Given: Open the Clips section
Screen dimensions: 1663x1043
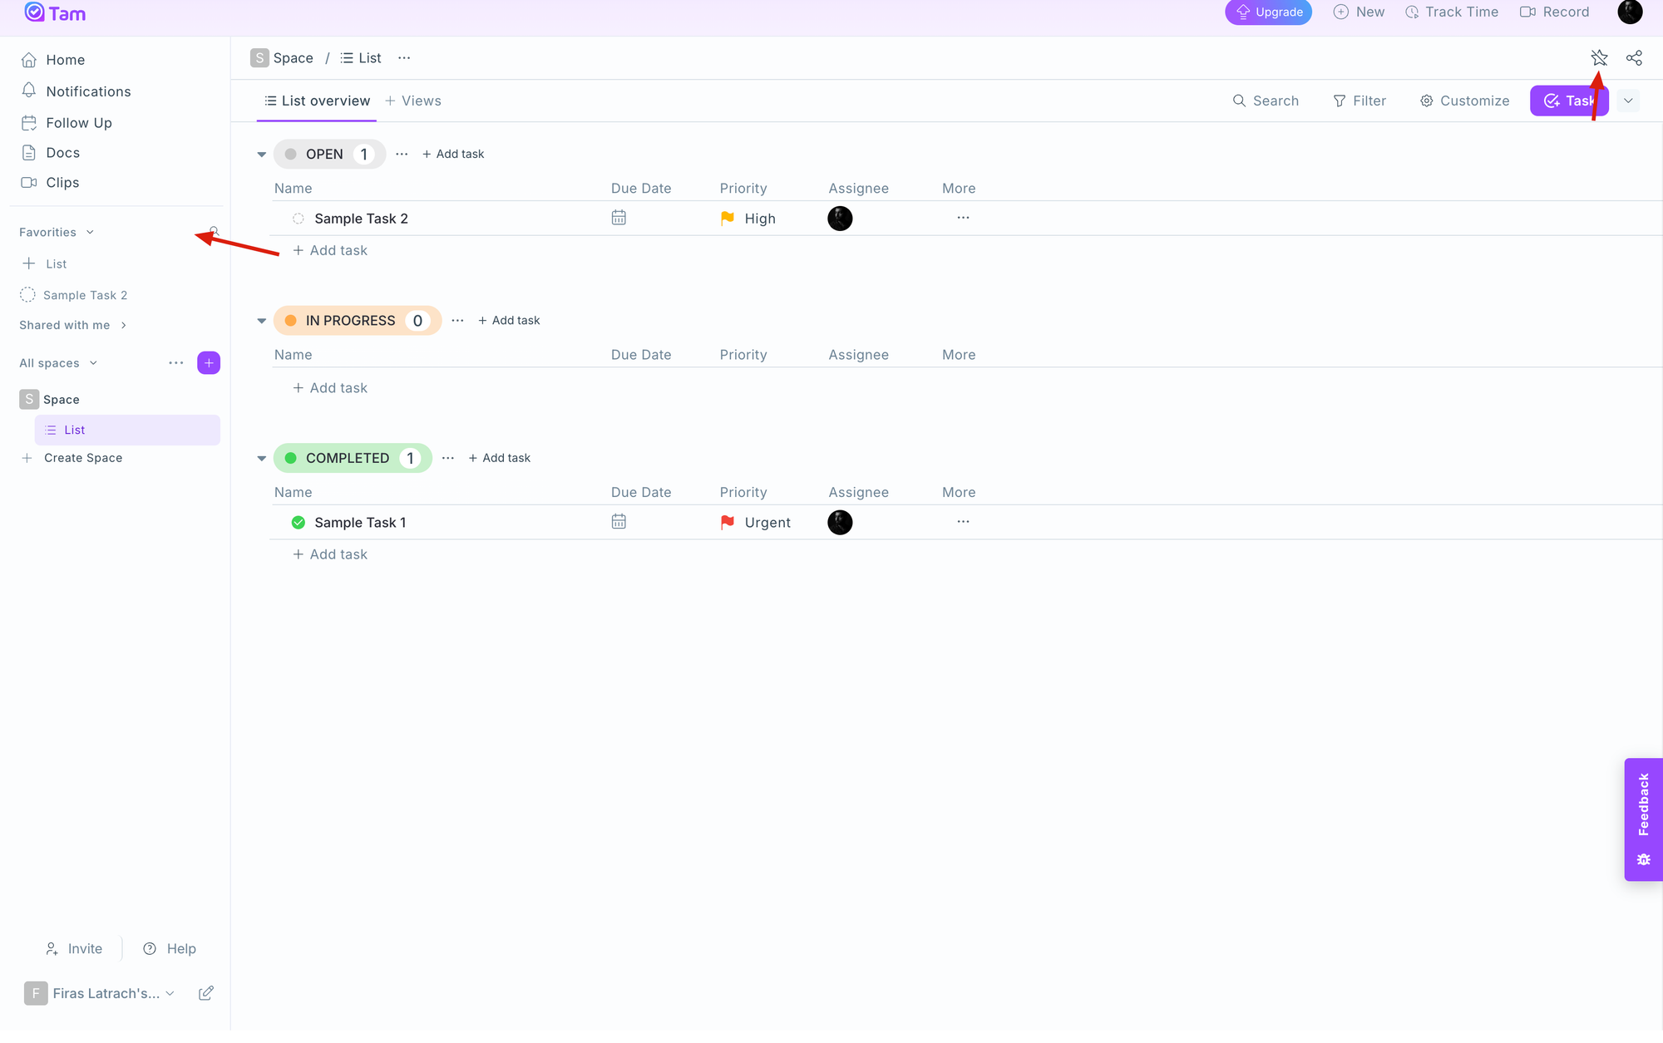Looking at the screenshot, I should 62,182.
